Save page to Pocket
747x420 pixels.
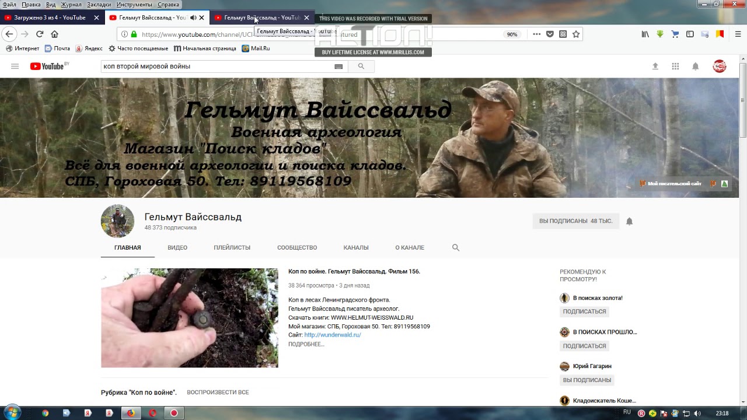coord(550,34)
